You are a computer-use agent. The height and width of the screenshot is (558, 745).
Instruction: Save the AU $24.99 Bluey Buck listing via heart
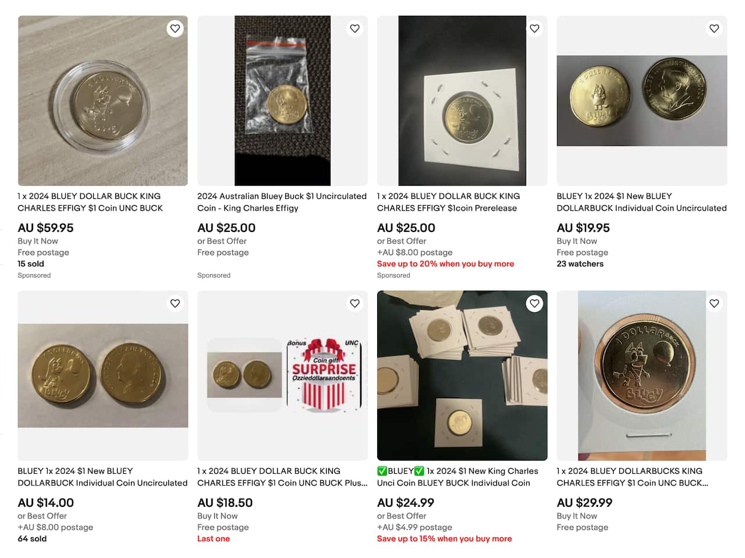534,303
